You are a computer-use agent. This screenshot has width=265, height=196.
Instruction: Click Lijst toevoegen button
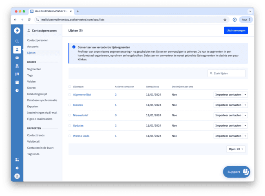(x=236, y=31)
